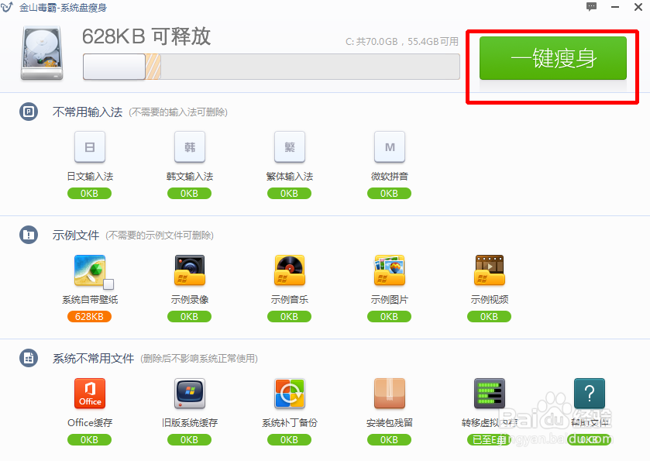Image resolution: width=650 pixels, height=461 pixels.
Task: Click the 系统补丁备份 icon
Action: click(289, 394)
